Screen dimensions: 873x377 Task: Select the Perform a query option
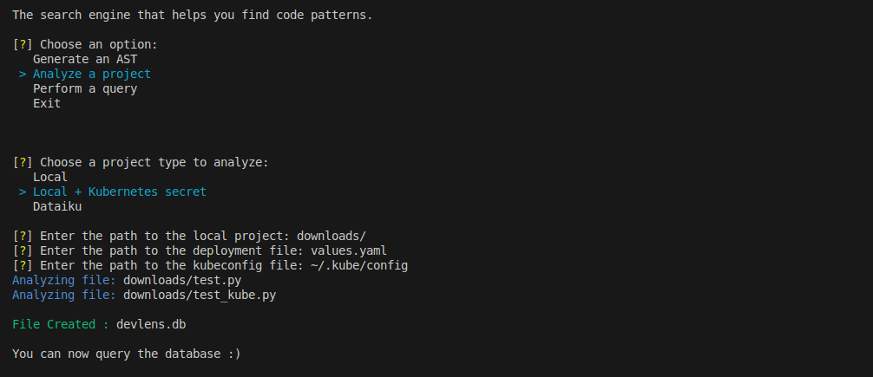(85, 88)
